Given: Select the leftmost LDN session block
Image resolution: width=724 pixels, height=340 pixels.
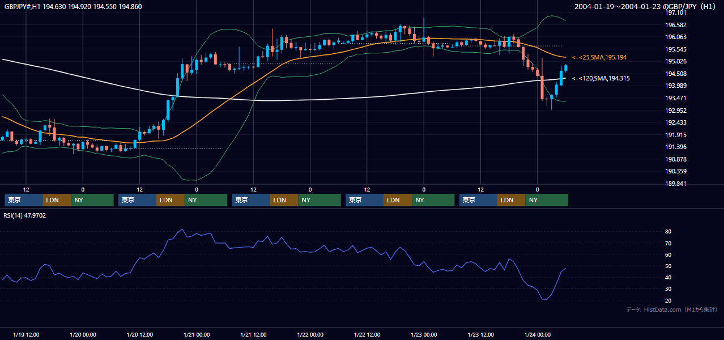Looking at the screenshot, I should coord(57,200).
